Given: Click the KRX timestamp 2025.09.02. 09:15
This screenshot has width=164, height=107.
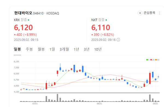Looking at the screenshot, I should [26, 40].
